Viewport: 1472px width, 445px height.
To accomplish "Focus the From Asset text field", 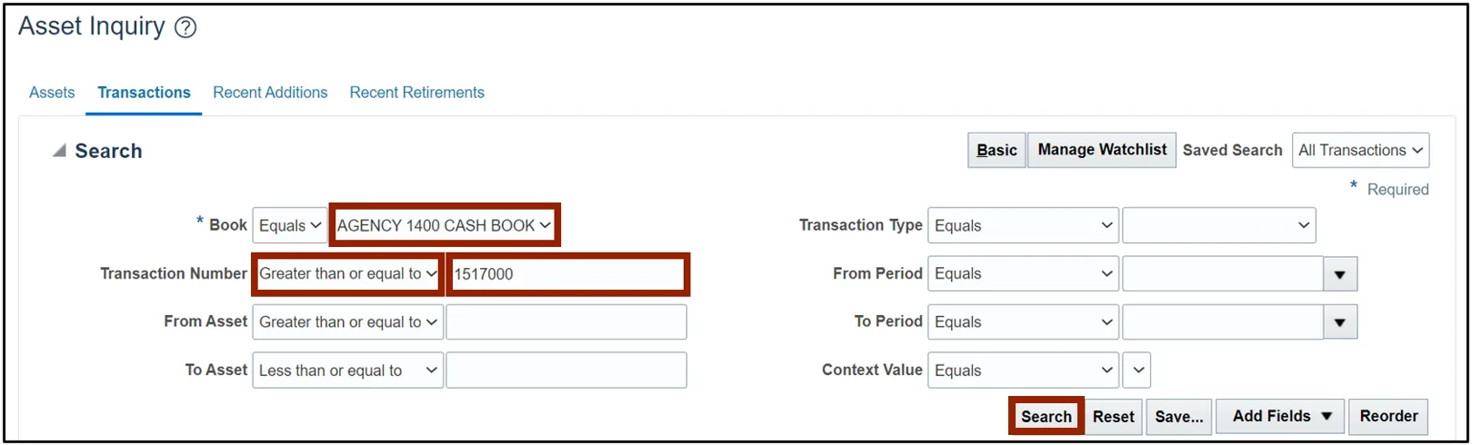I will tap(566, 322).
